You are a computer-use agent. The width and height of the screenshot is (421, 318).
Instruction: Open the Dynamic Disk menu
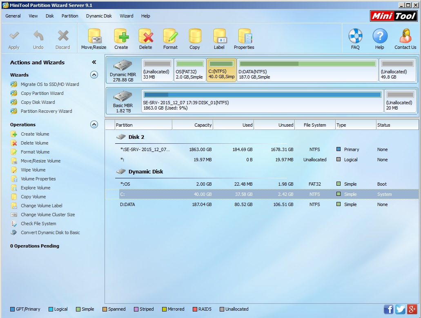tap(99, 16)
